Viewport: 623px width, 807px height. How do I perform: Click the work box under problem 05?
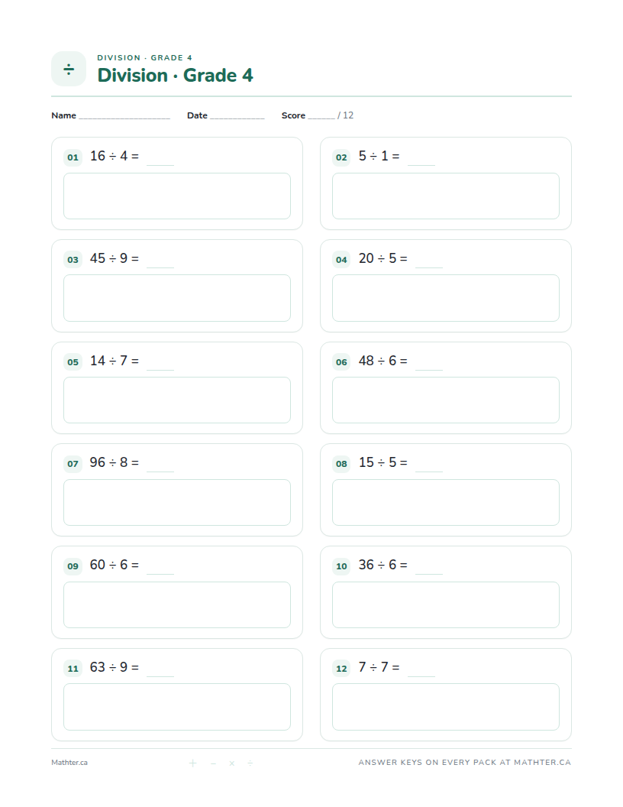177,400
